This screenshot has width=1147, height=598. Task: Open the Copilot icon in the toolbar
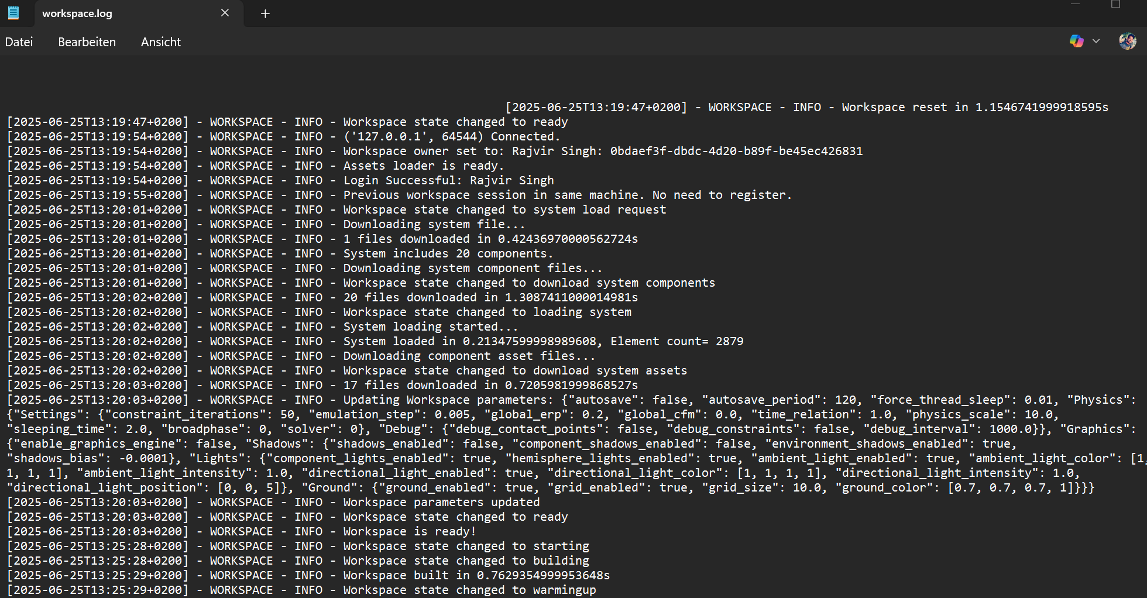click(x=1076, y=42)
